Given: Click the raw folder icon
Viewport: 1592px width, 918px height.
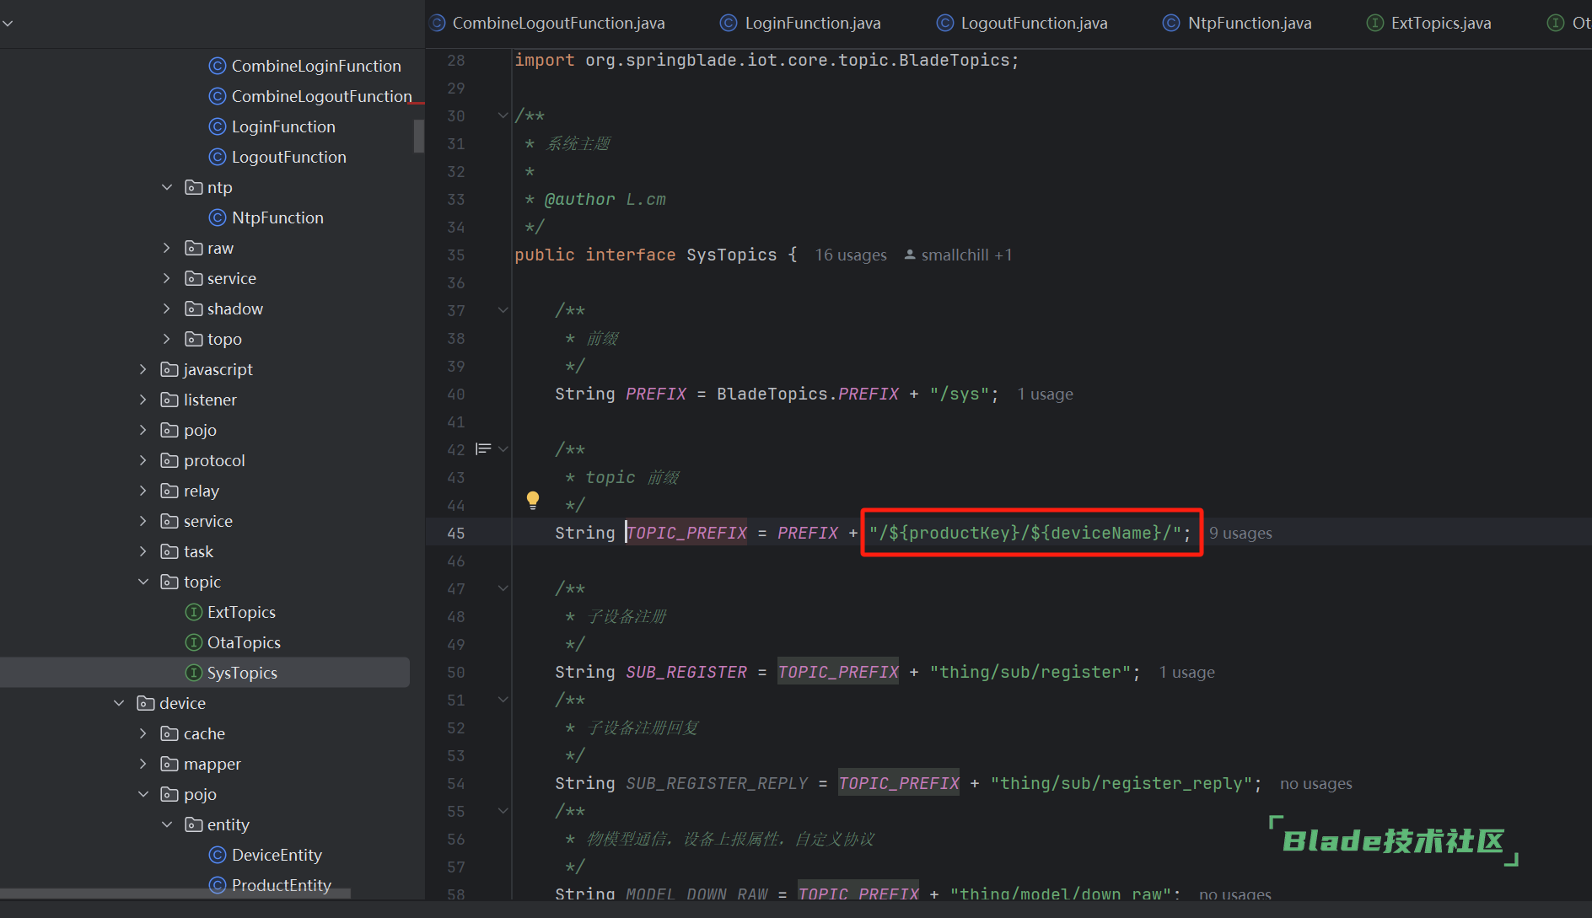Looking at the screenshot, I should click(x=194, y=248).
